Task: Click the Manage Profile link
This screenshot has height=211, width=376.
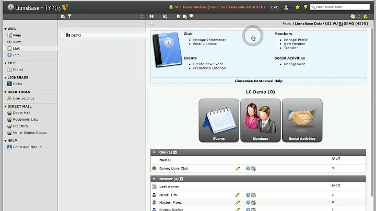Action: 296,40
